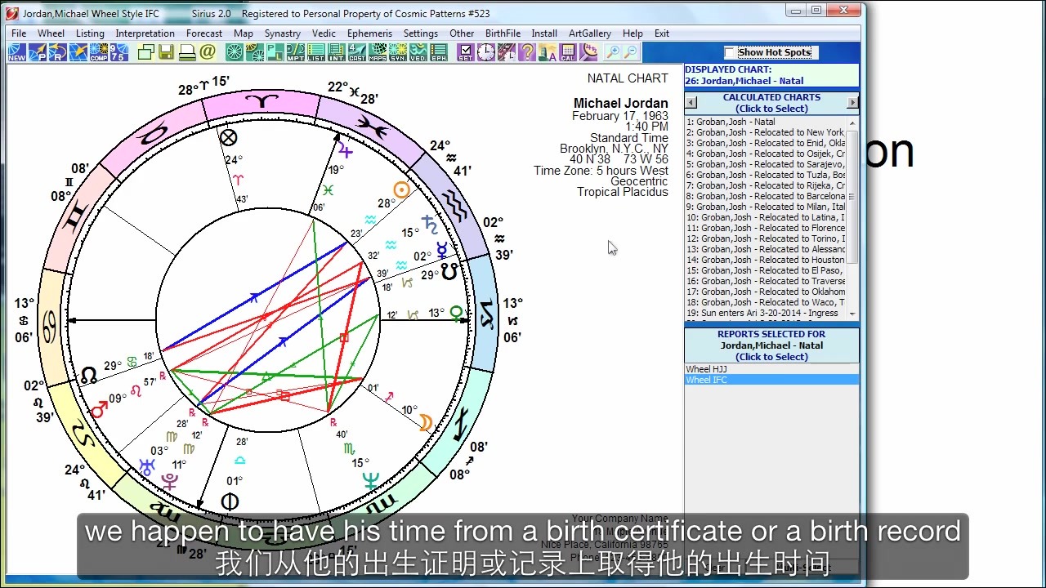1046x588 pixels.
Task: Click the Calculated Charts list scrollbar thumb
Action: [x=853, y=196]
